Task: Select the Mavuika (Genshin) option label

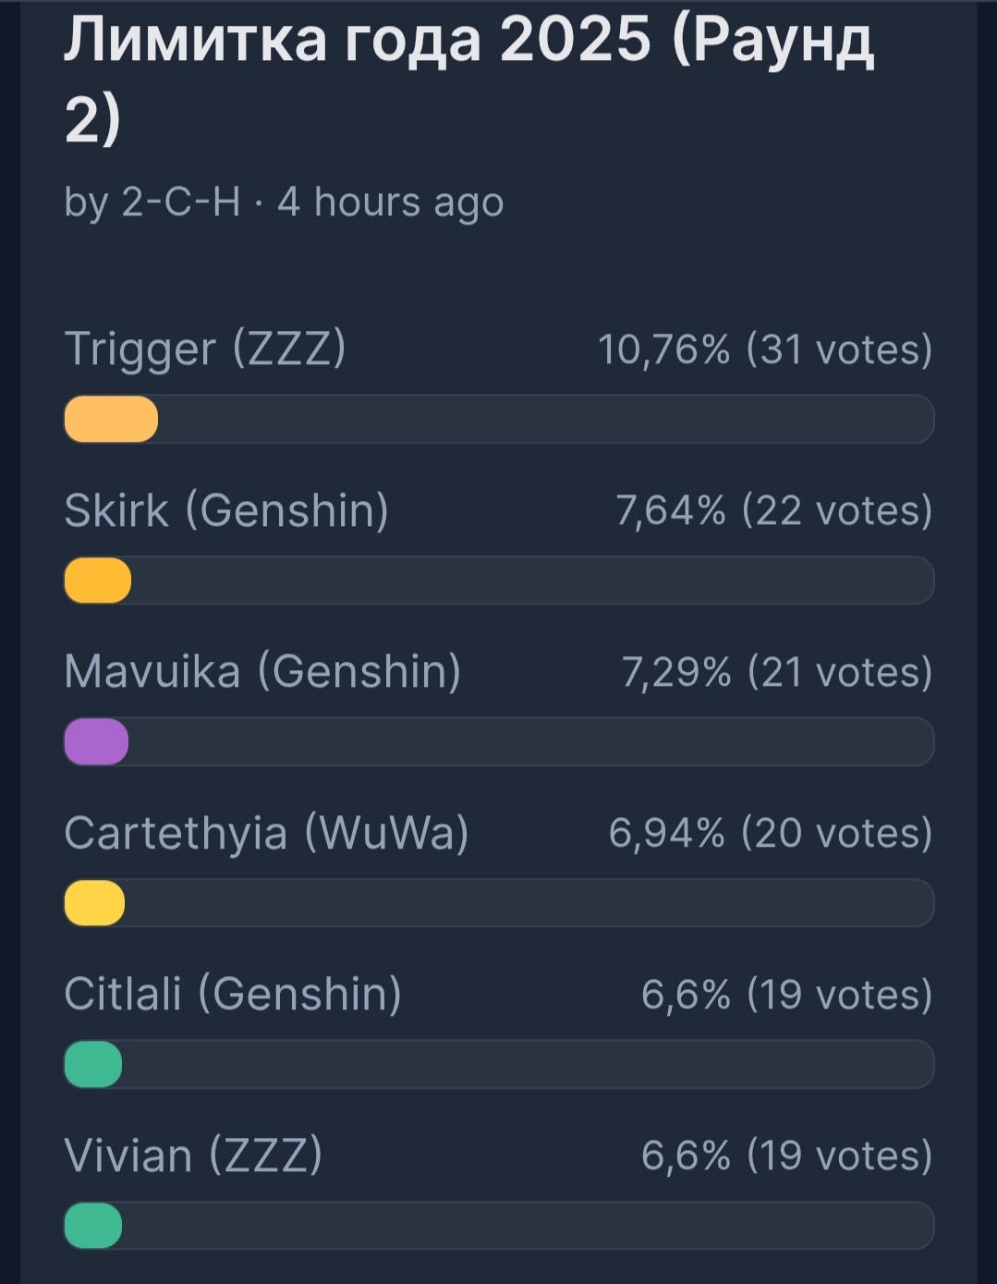Action: [x=262, y=671]
